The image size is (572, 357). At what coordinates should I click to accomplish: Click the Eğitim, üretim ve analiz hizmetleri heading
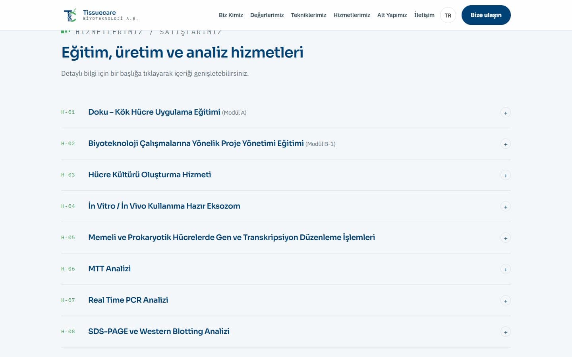pos(182,52)
